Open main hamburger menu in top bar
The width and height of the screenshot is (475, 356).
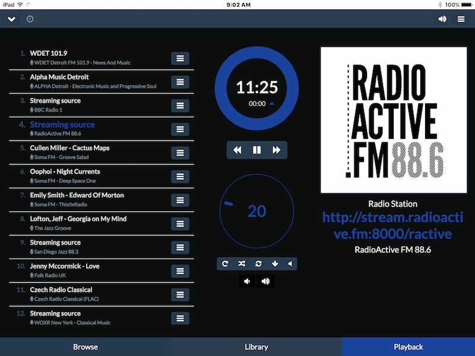coord(461,19)
